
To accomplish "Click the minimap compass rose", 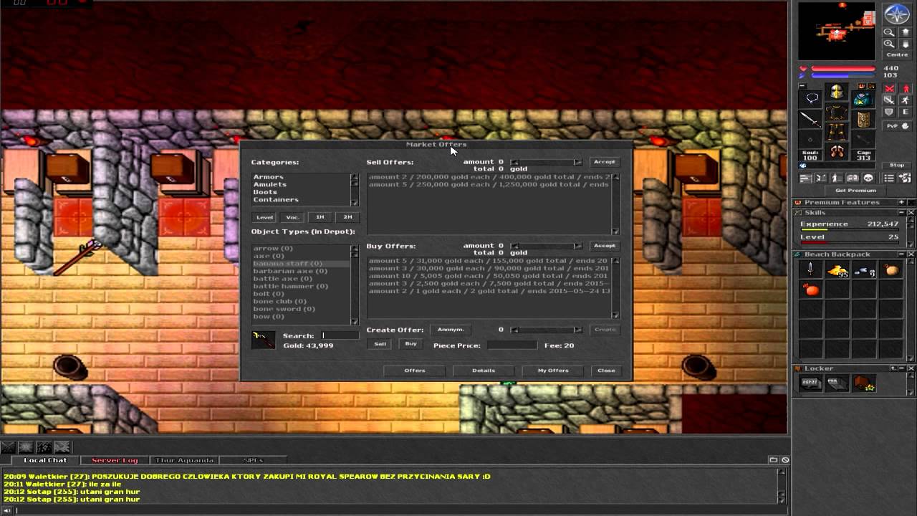I will [897, 14].
